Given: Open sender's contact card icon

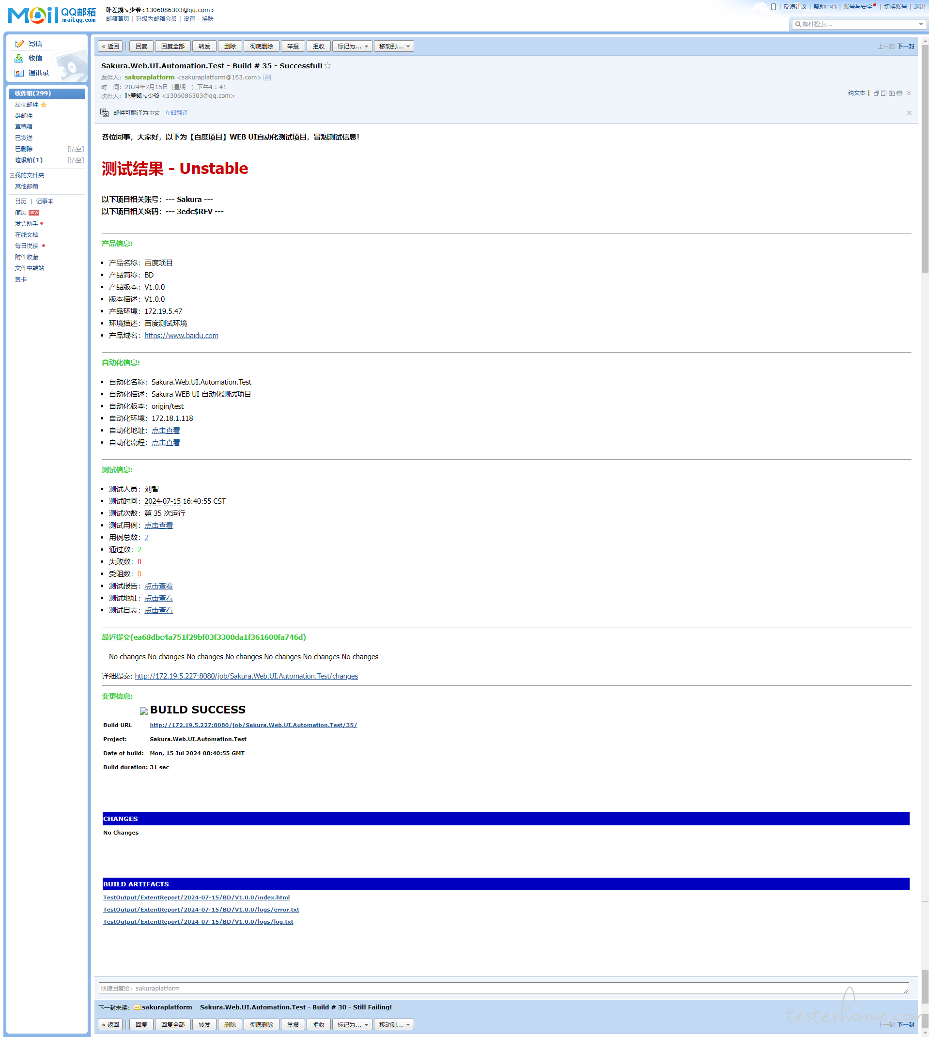Looking at the screenshot, I should [267, 77].
